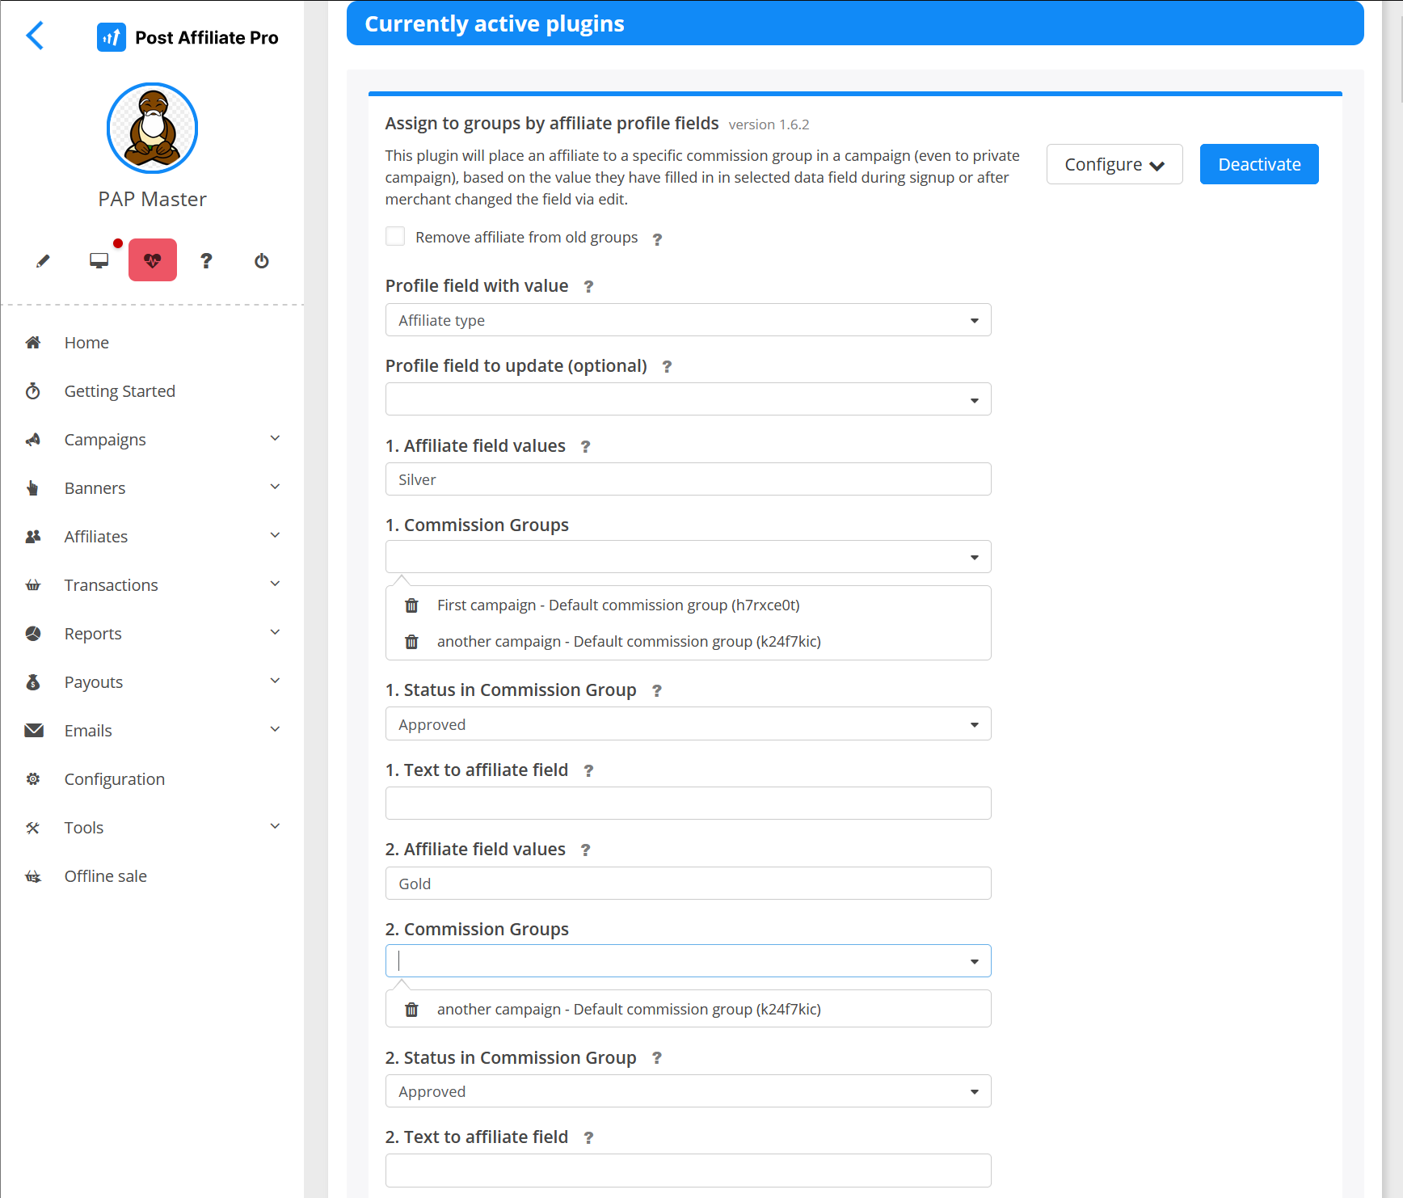
Task: Click the Silver affiliate field values input
Action: coord(688,479)
